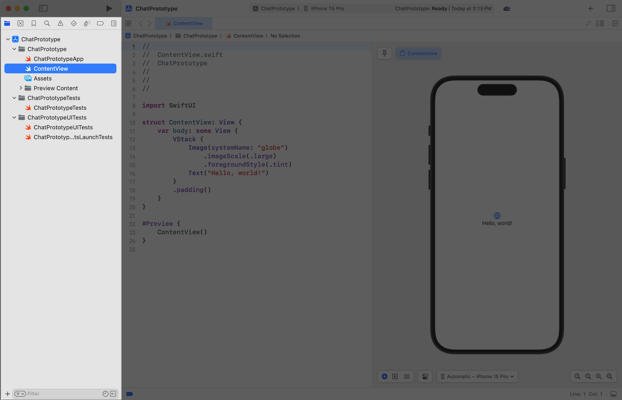Click the Run (play) button in toolbar
Viewport: 622px width, 400px height.
[109, 8]
